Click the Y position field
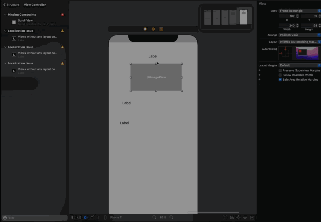The width and height of the screenshot is (321, 222). tap(309, 16)
